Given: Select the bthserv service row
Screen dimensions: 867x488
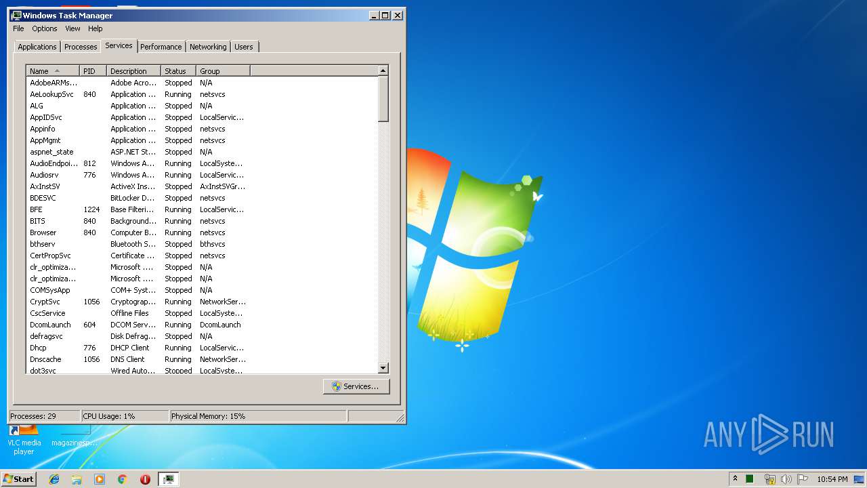Looking at the screenshot, I should point(203,244).
